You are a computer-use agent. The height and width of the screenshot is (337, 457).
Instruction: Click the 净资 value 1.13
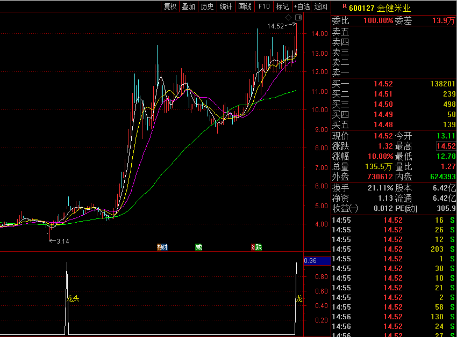pos(385,198)
